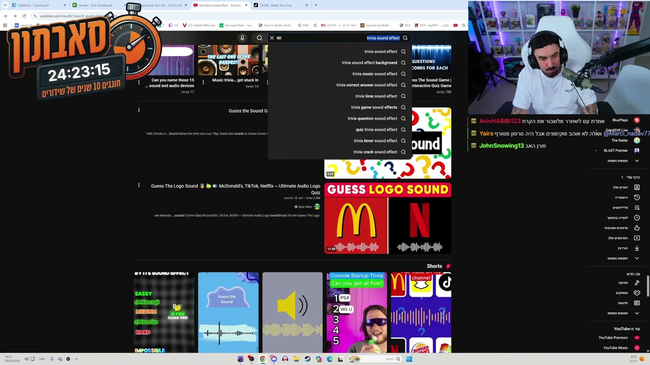Image resolution: width=650 pixels, height=365 pixels.
Task: Click the browser back arrow
Action: pos(6,16)
